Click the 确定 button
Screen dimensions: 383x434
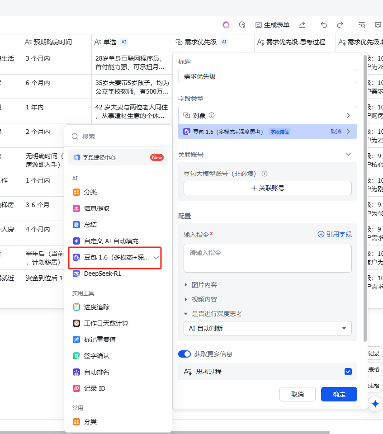coord(339,394)
